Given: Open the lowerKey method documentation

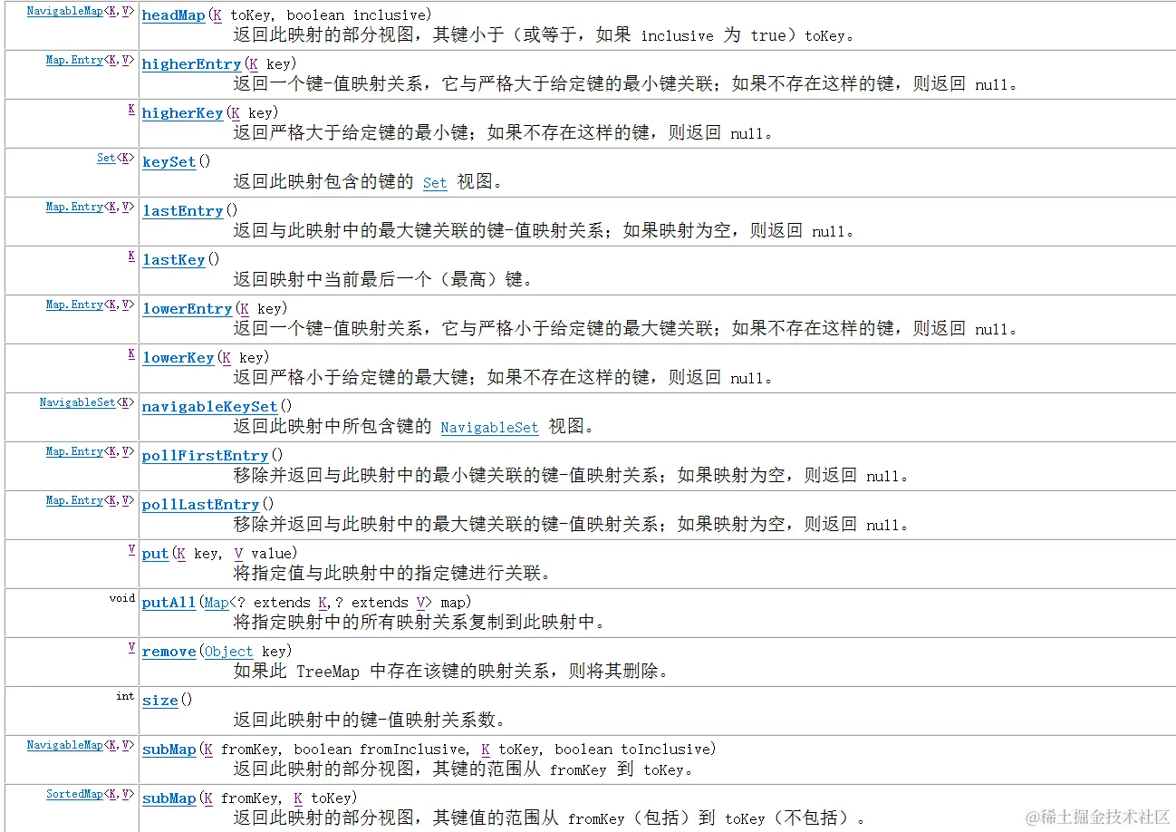Looking at the screenshot, I should click(178, 357).
